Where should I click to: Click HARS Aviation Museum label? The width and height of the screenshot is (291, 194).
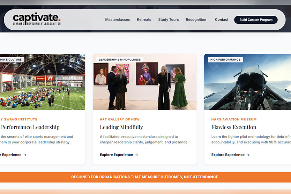234,119
